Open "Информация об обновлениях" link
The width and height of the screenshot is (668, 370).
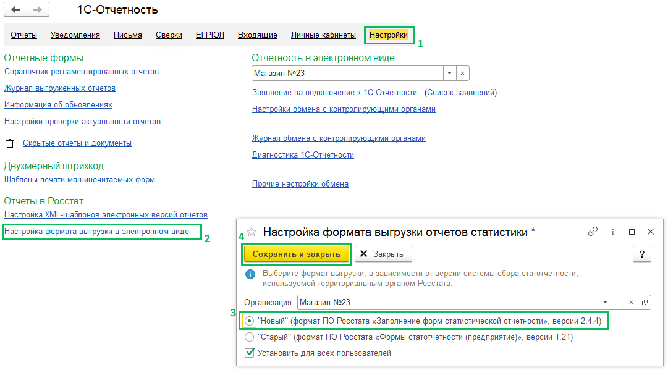58,105
